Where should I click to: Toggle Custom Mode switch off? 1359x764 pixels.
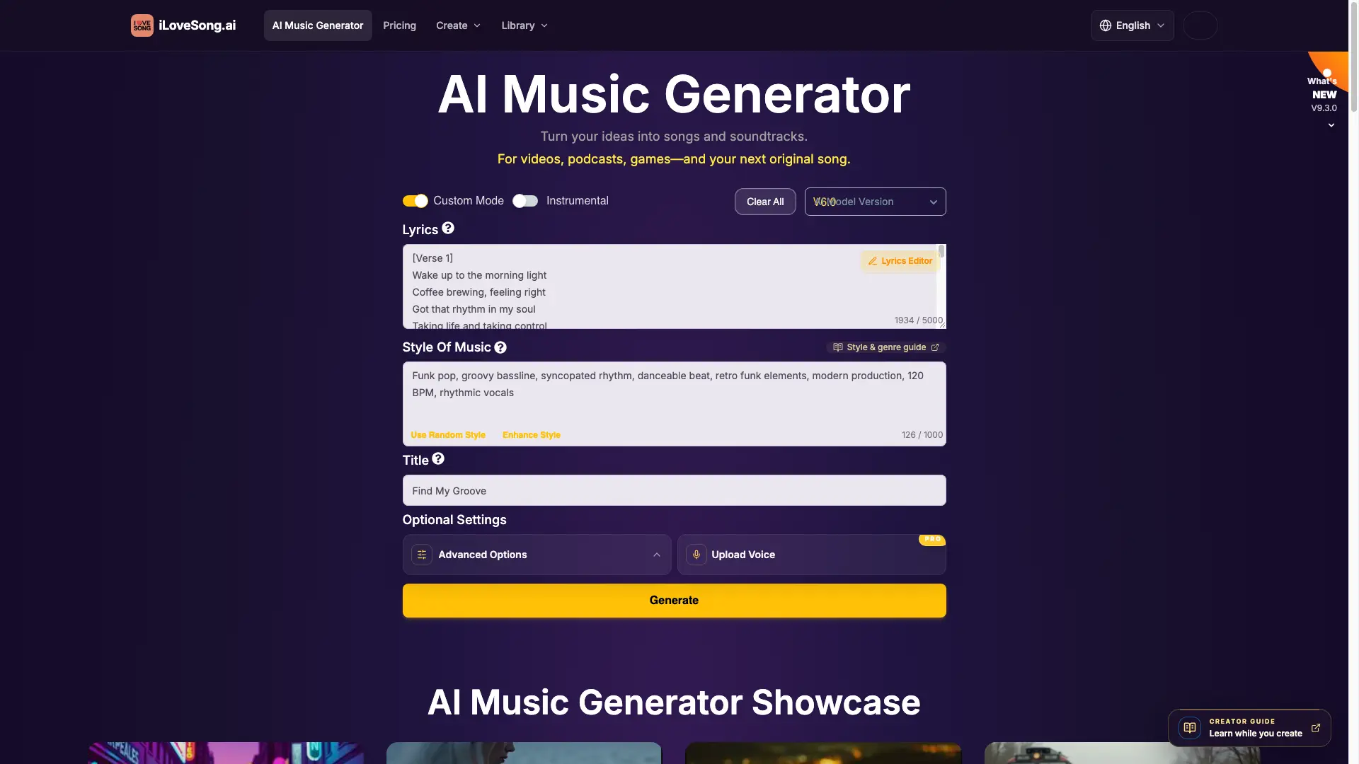(x=415, y=201)
